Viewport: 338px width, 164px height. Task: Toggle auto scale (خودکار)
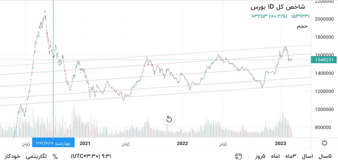[12, 156]
